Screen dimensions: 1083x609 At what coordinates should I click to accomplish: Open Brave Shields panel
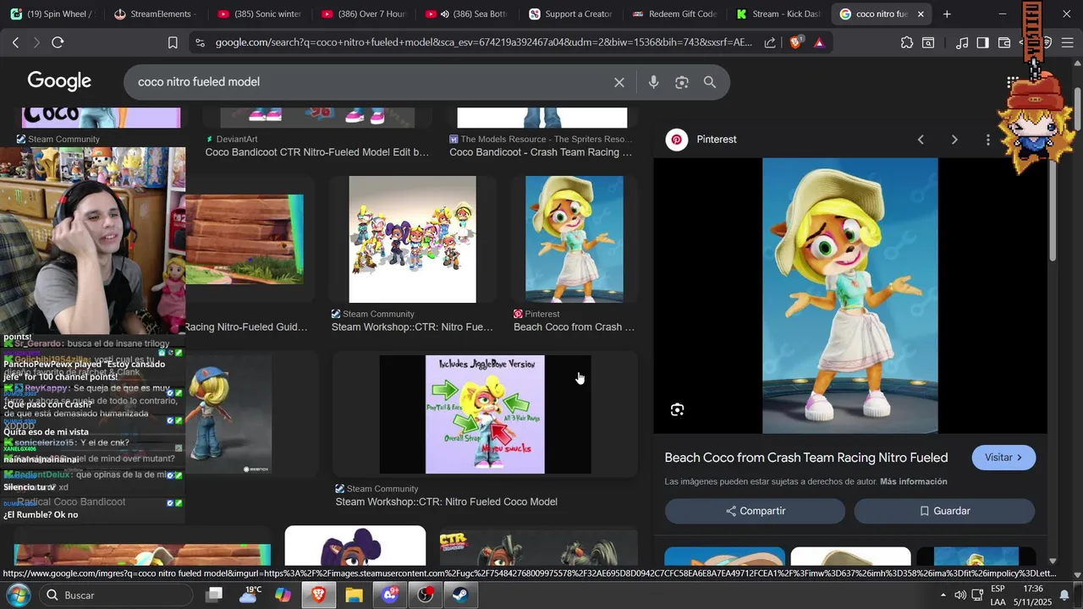pyautogui.click(x=795, y=42)
